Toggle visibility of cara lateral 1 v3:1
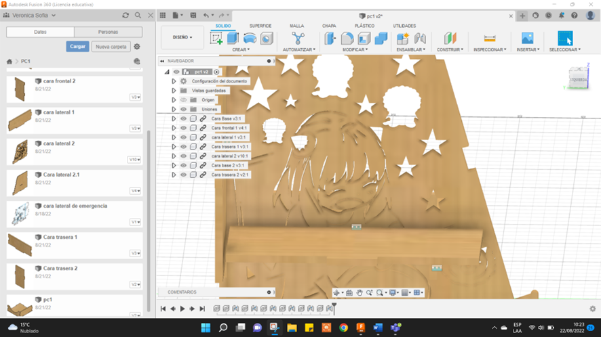This screenshot has height=337, width=601. pyautogui.click(x=183, y=137)
